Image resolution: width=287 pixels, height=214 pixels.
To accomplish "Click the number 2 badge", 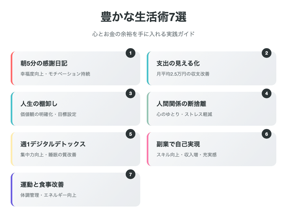I will 266,53.
